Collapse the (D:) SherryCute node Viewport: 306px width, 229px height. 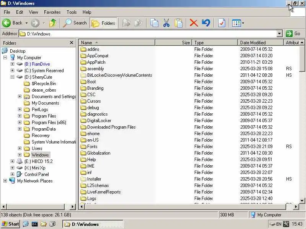[x=12, y=77]
